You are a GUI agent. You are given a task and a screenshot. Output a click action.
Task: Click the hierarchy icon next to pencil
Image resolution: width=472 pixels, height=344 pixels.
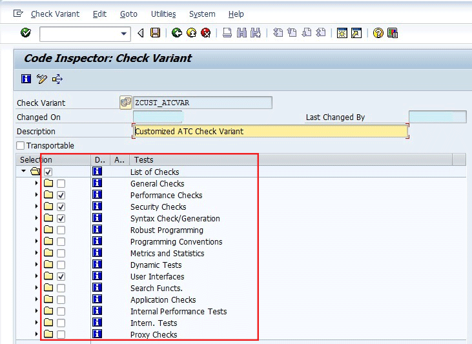coord(57,79)
